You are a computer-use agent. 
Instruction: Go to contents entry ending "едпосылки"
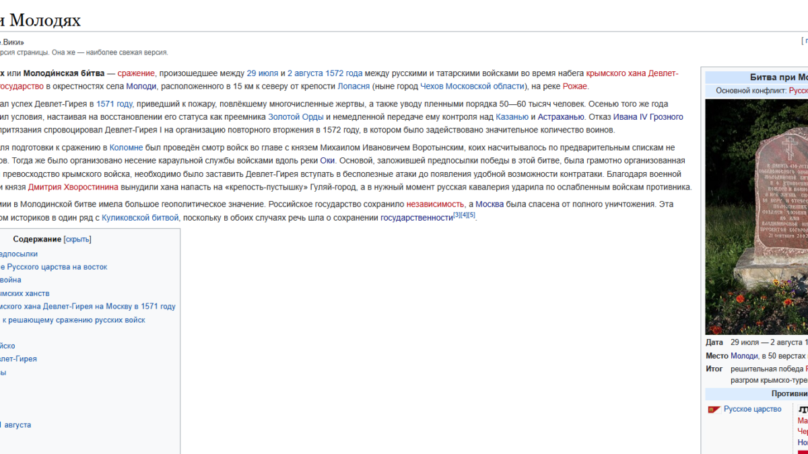point(19,254)
